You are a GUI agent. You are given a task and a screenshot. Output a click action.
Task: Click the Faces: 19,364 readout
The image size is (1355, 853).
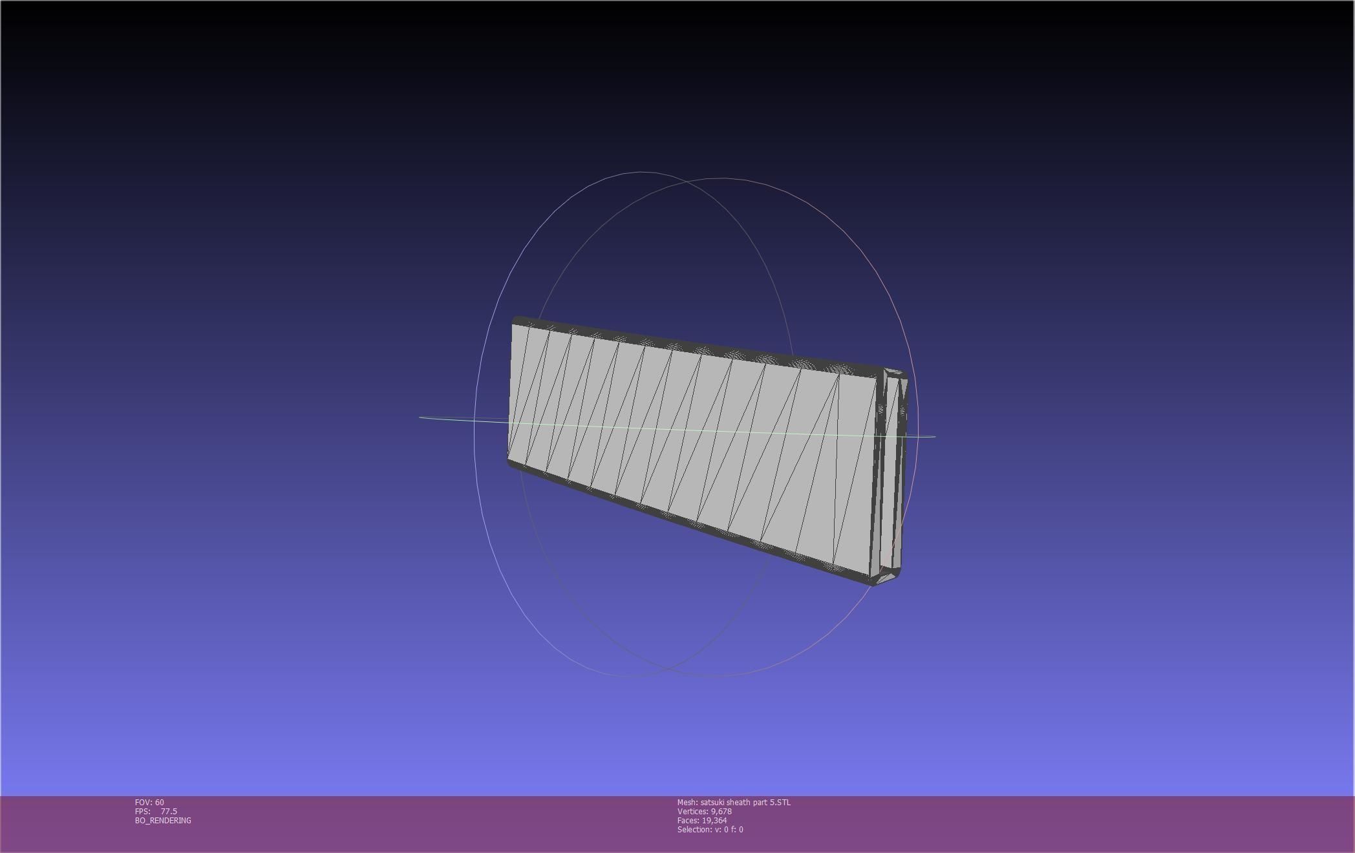tap(702, 820)
